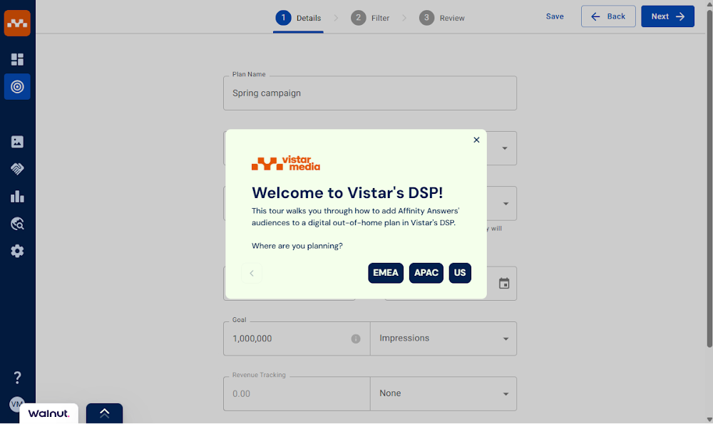
Task: Open the globe search icon
Action: pyautogui.click(x=17, y=224)
